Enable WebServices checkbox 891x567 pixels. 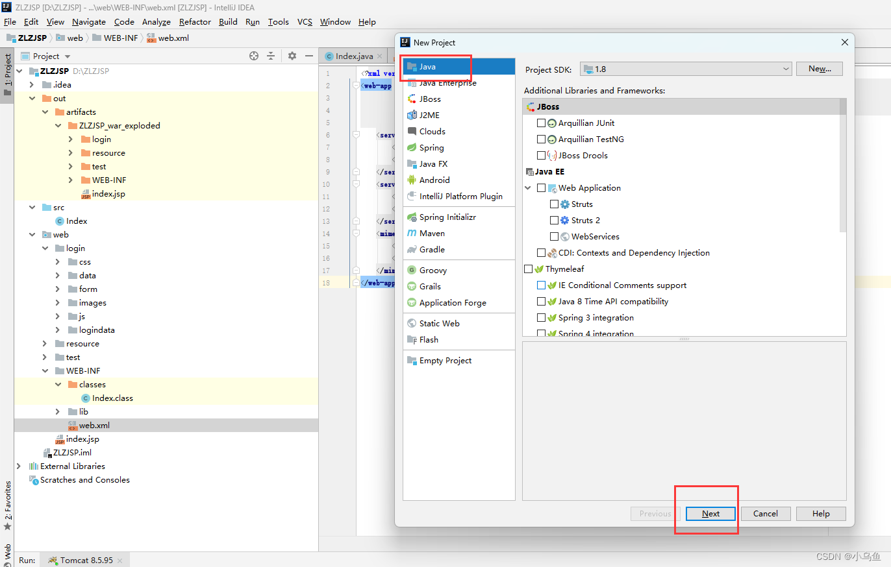(x=554, y=237)
